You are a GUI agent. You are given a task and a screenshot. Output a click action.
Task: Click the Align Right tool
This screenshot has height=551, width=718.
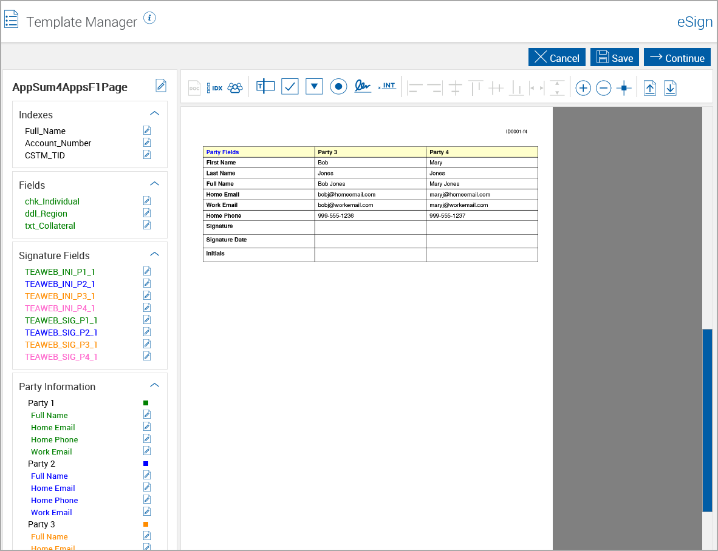[x=435, y=88]
